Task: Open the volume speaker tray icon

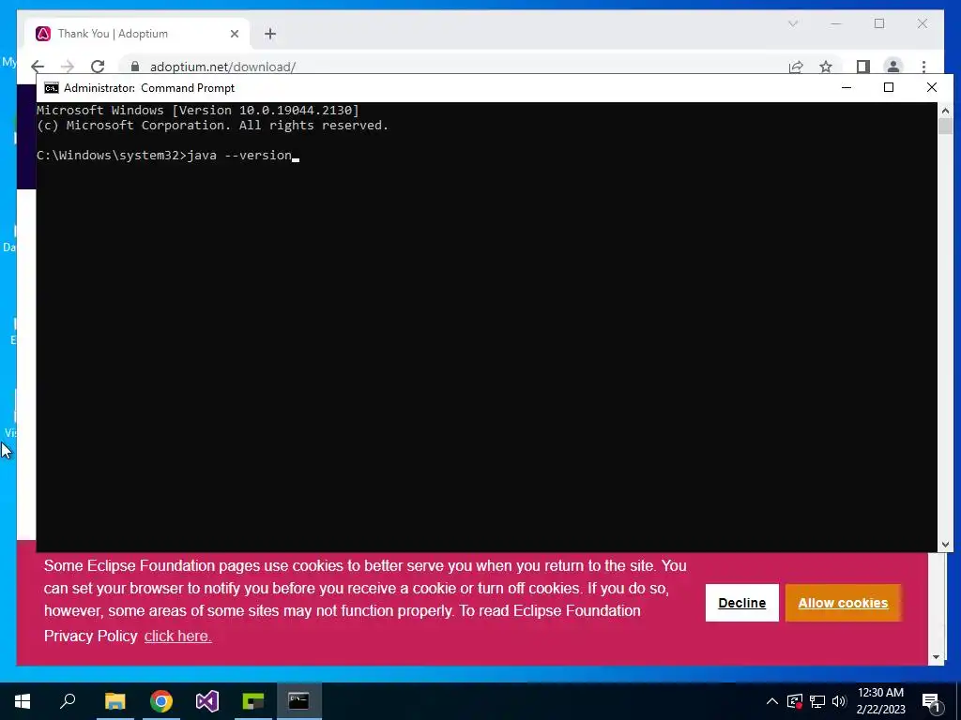Action: 839,701
